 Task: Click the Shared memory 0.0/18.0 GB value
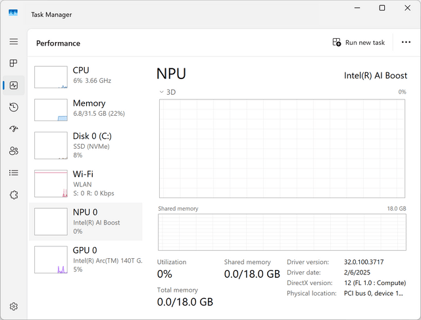click(252, 274)
